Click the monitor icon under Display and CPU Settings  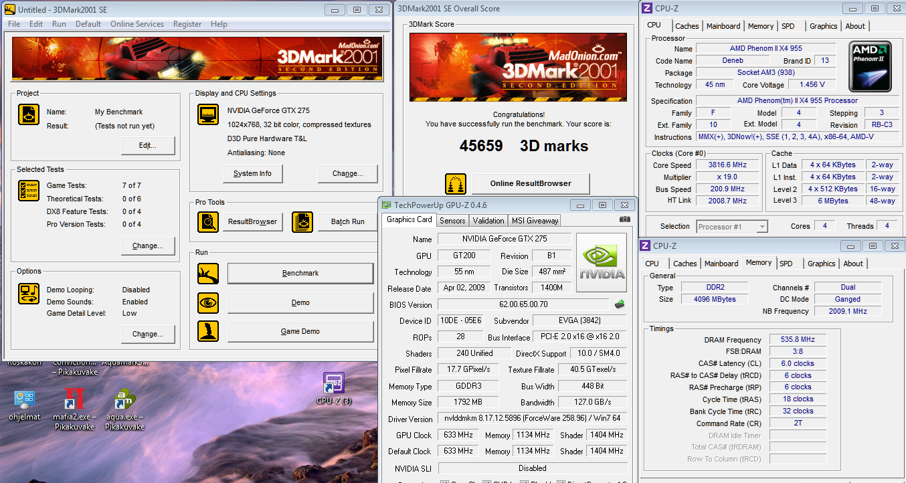click(x=208, y=114)
